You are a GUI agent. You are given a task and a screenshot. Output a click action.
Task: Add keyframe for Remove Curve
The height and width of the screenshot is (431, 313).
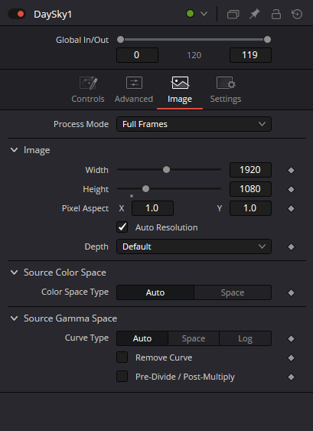point(291,358)
